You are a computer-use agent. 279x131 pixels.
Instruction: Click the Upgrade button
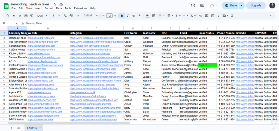tap(256, 5)
